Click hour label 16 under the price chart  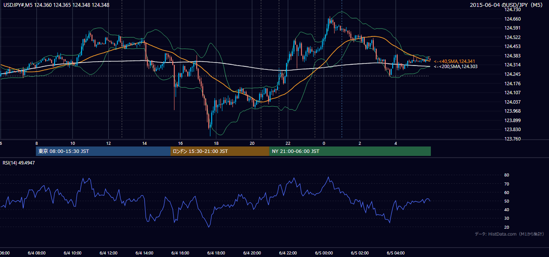(x=180, y=143)
